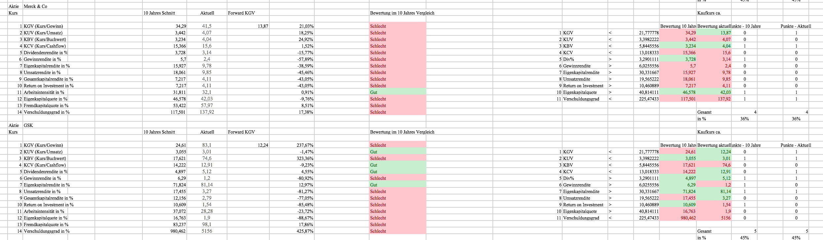Click the "Gesamt" label in Merck's scoring table
Image resolution: width=823 pixels, height=240 pixels.
(704, 112)
